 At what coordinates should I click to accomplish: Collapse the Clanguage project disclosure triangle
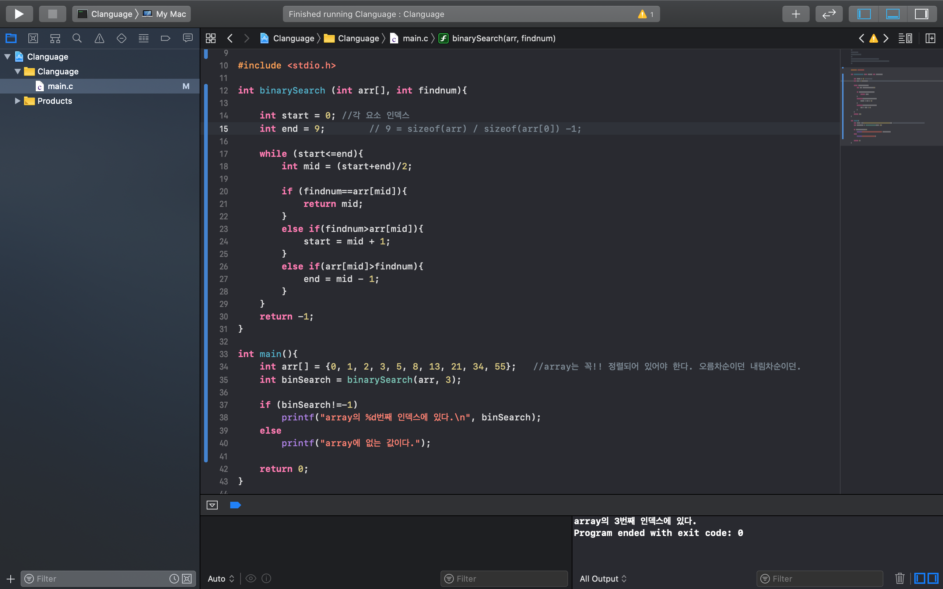7,56
